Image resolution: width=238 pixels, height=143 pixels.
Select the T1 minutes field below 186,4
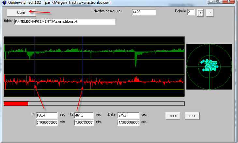[x=47, y=122]
